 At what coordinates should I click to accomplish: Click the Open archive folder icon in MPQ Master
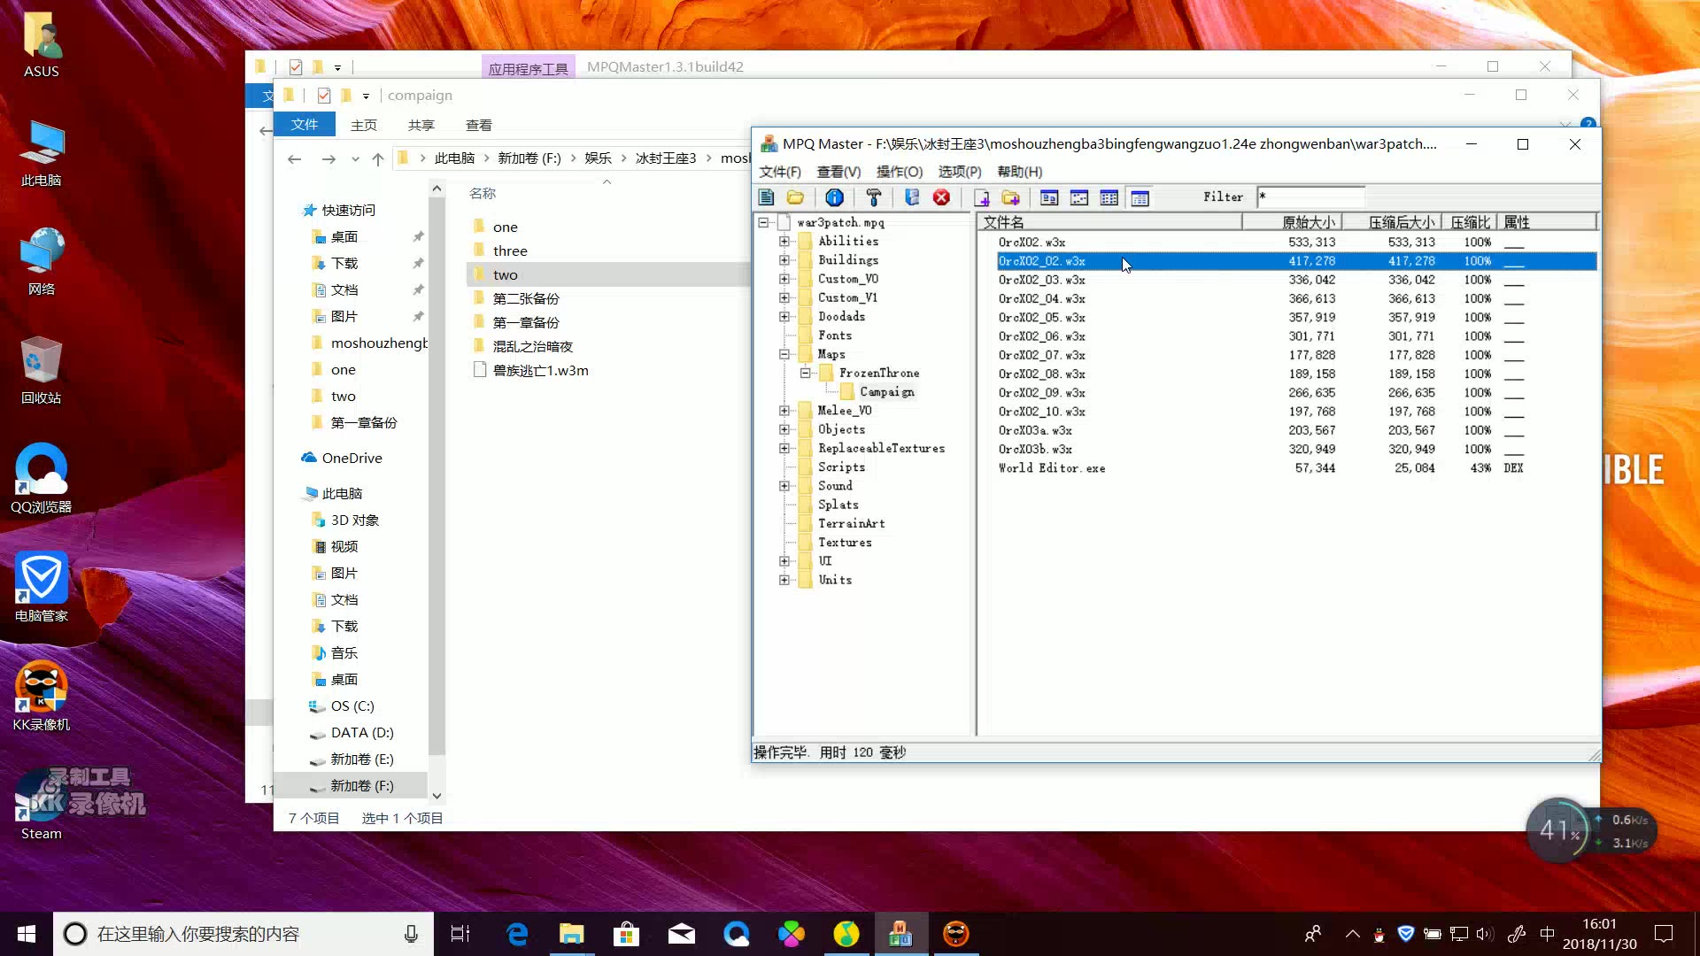(x=795, y=197)
